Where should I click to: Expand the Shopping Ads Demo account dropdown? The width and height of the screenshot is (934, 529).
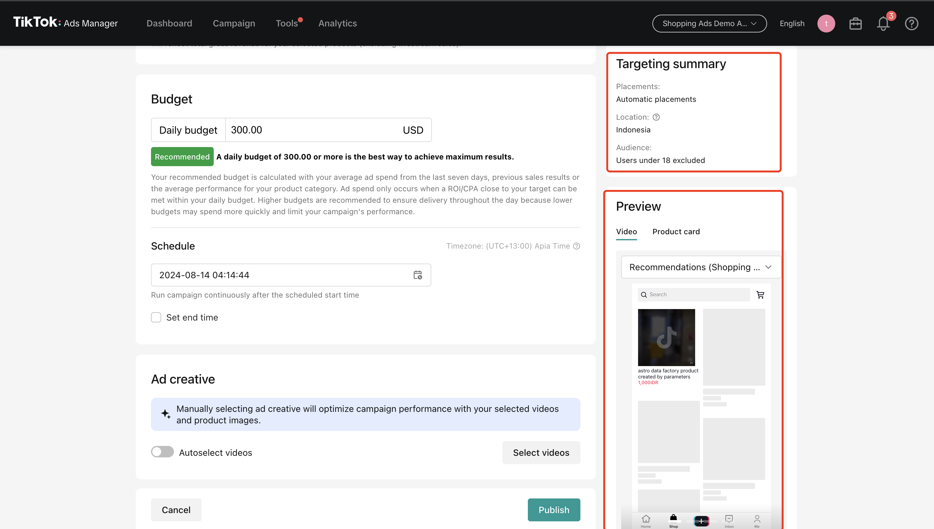click(709, 24)
